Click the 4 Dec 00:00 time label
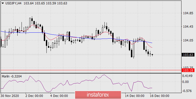The width and height of the screenshot is (196, 99). [x=59, y=96]
